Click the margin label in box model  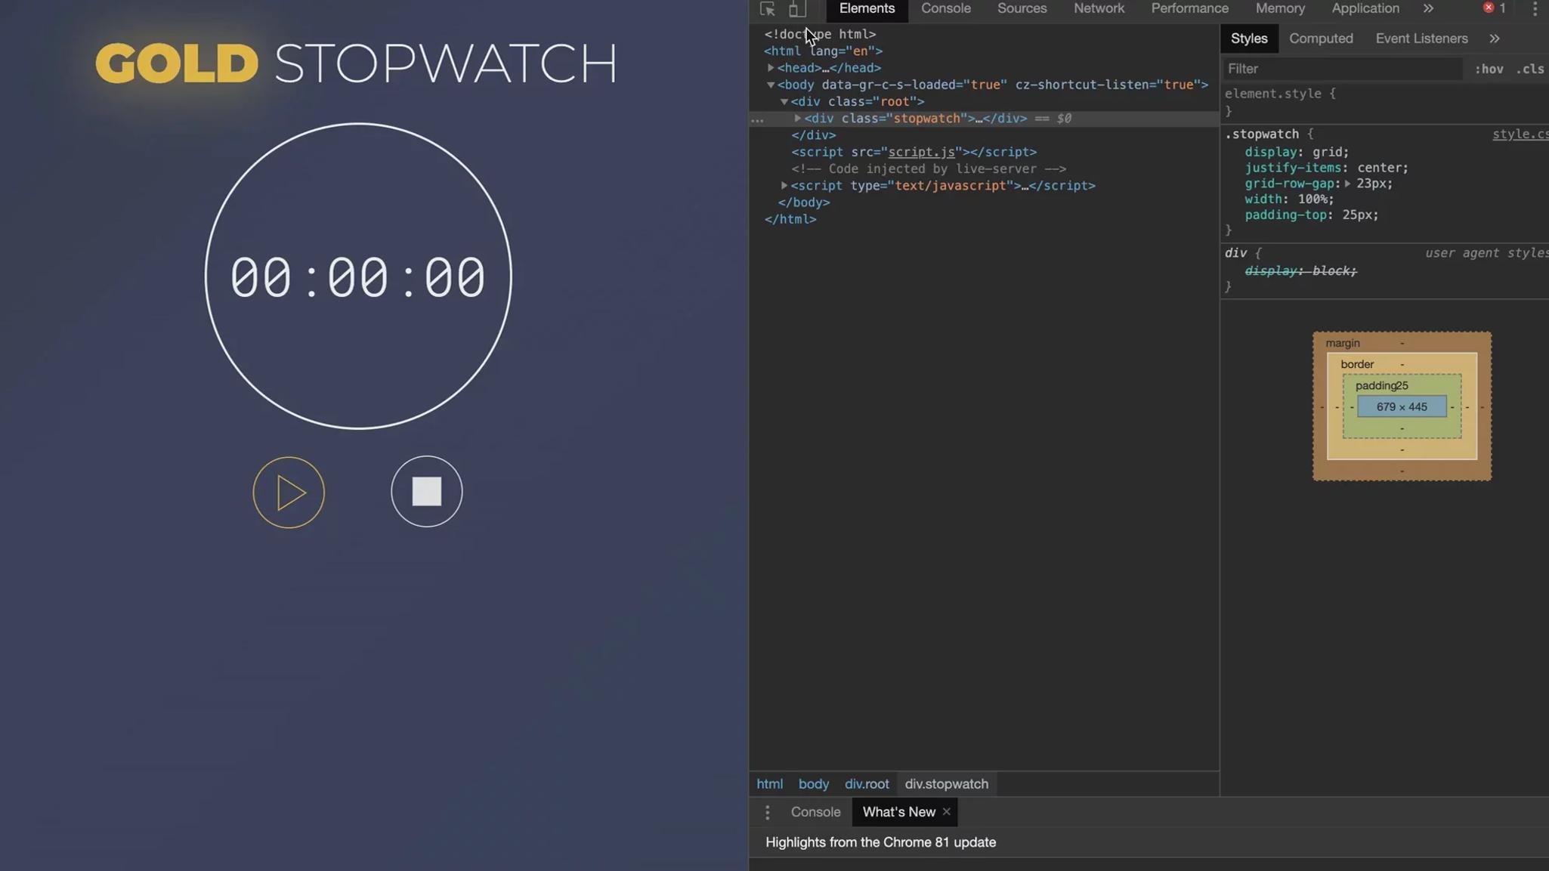(1342, 343)
